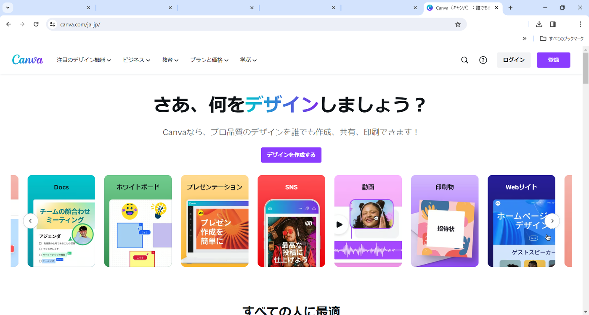Select the 印刷物 category card
Screen dimensions: 589x315
(x=444, y=220)
